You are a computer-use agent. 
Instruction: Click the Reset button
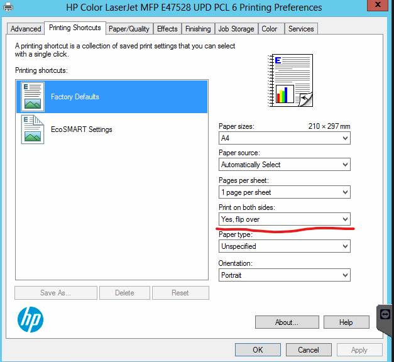180,293
